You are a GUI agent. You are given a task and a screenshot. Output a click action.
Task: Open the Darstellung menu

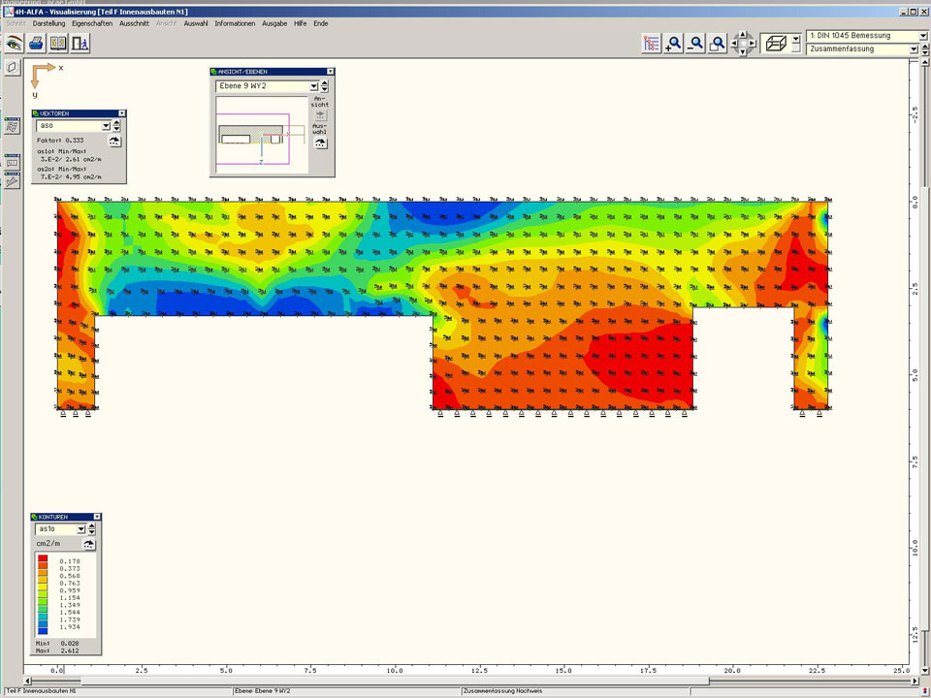(48, 23)
